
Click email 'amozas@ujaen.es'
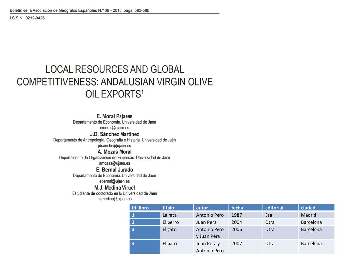(115, 163)
